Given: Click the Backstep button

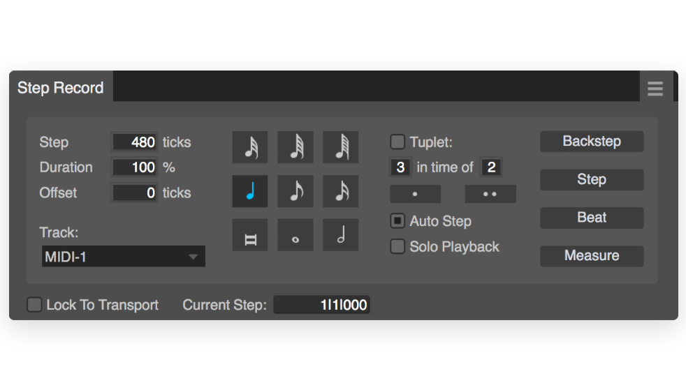Looking at the screenshot, I should [x=592, y=142].
